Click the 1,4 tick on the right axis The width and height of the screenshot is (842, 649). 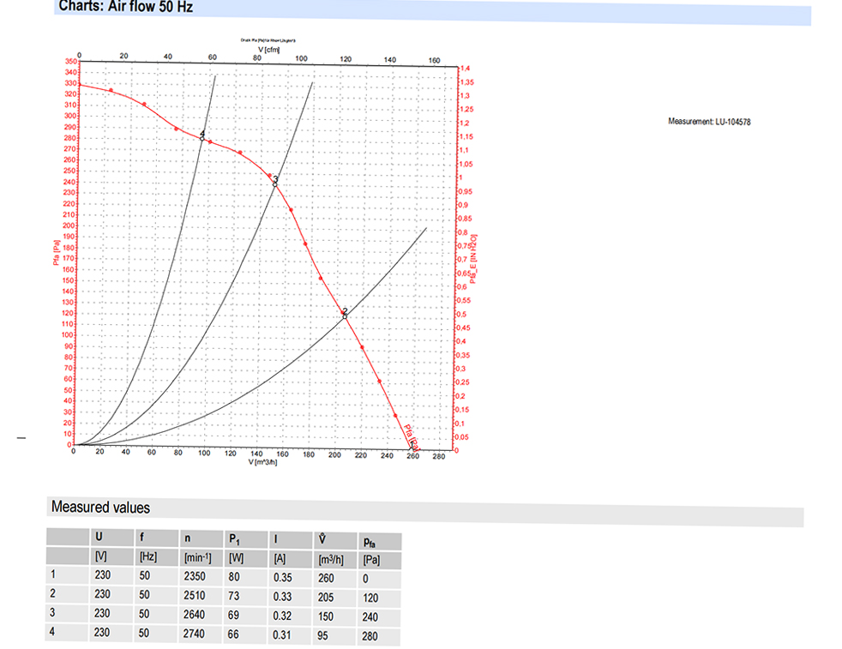(465, 69)
